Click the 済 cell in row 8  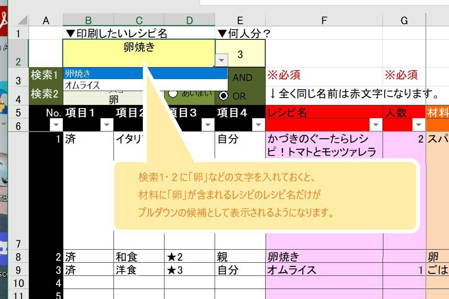(x=88, y=257)
